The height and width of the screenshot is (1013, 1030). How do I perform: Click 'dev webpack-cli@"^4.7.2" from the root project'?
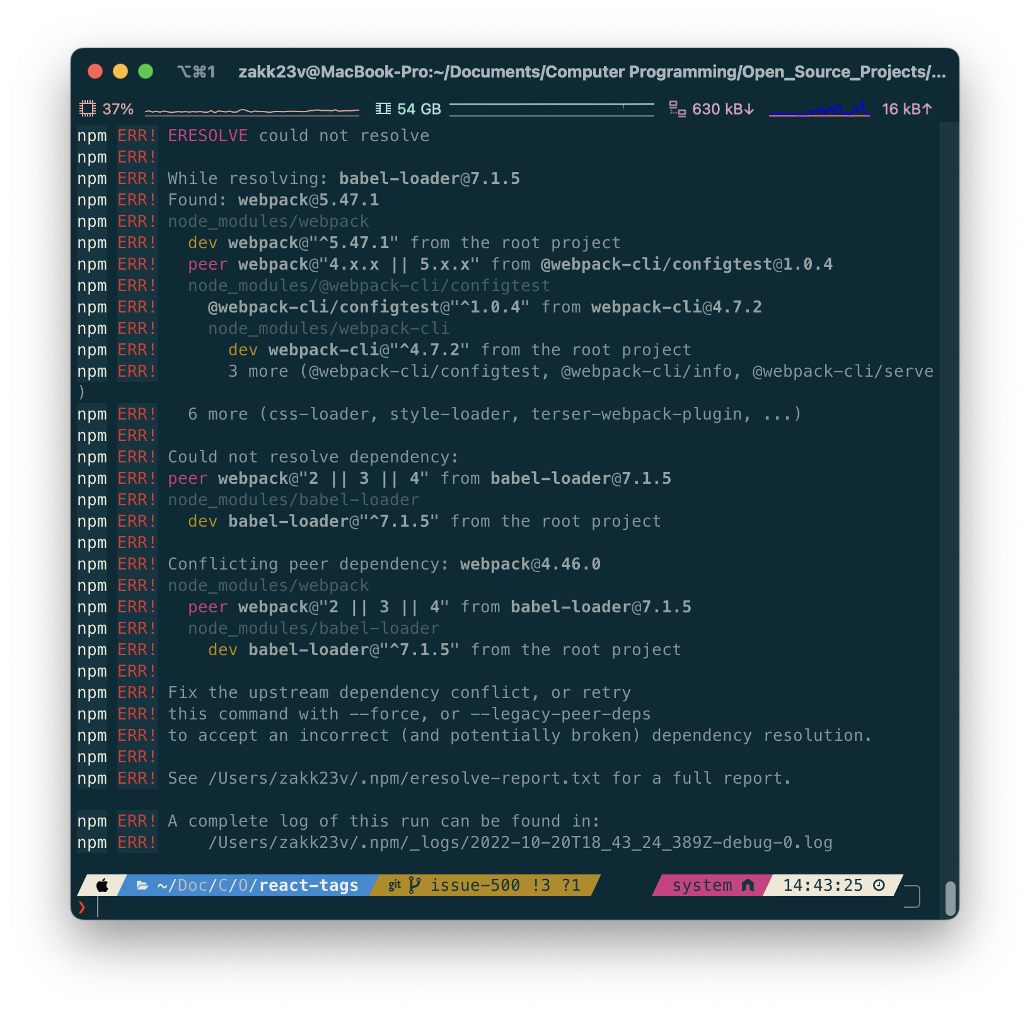pos(460,350)
